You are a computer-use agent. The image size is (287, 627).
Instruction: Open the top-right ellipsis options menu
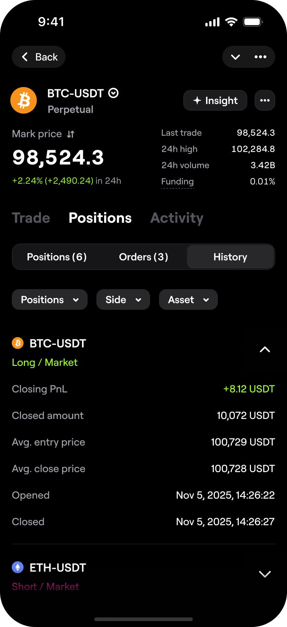tap(261, 57)
